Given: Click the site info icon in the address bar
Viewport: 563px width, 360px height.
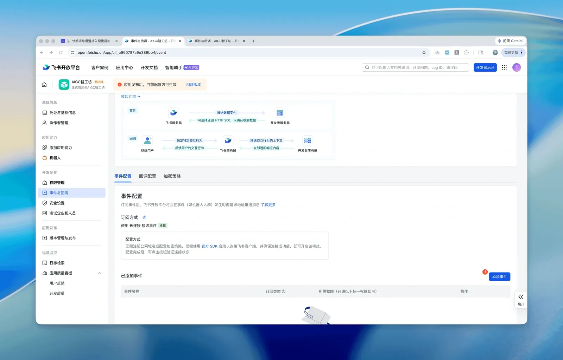Looking at the screenshot, I should (x=72, y=53).
